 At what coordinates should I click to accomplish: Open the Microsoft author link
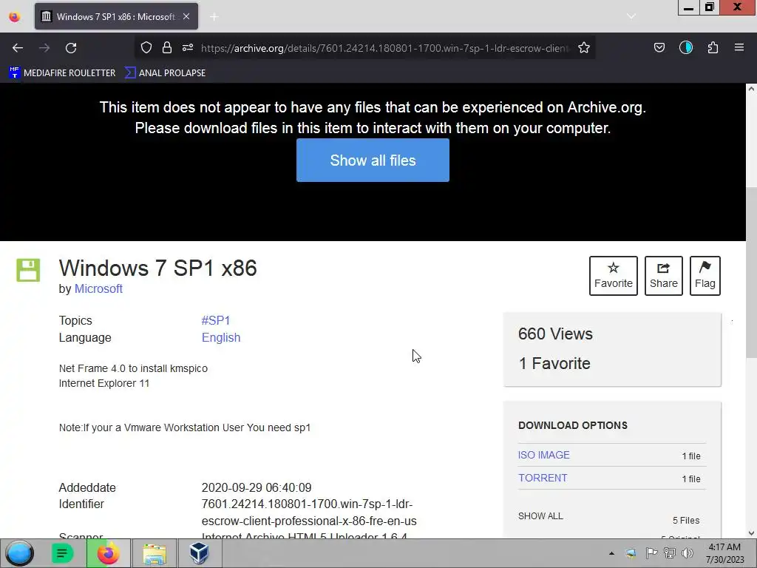tap(98, 289)
